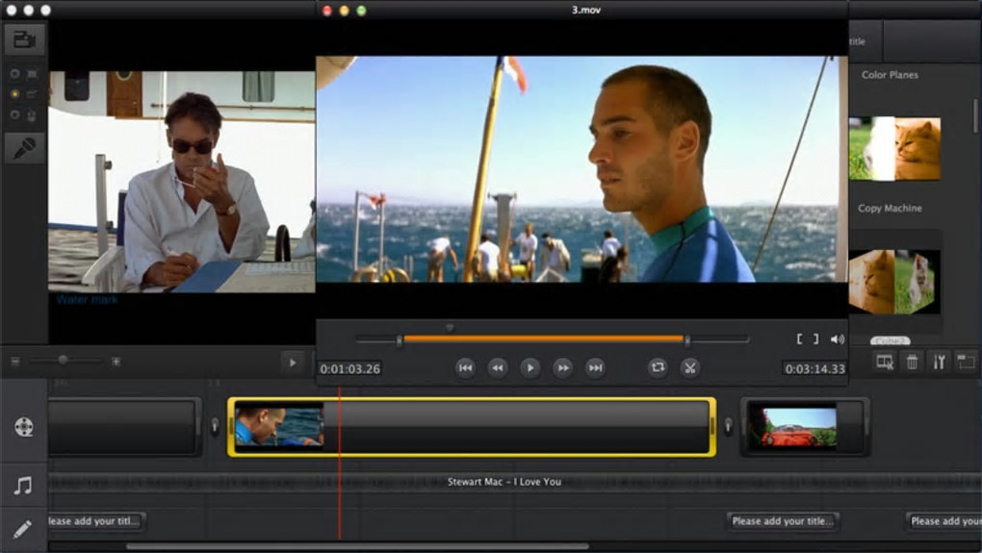This screenshot has width=982, height=553.
Task: Toggle the loop playback icon
Action: 658,367
